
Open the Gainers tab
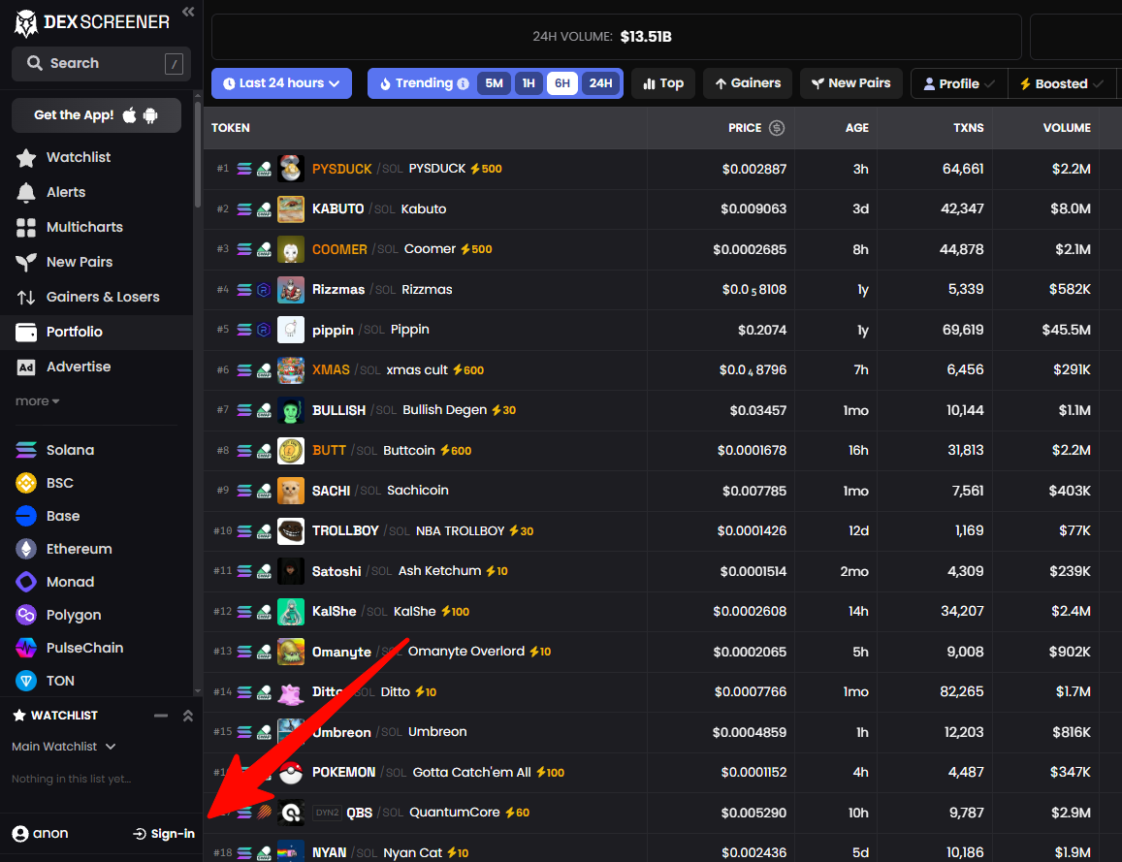click(747, 83)
